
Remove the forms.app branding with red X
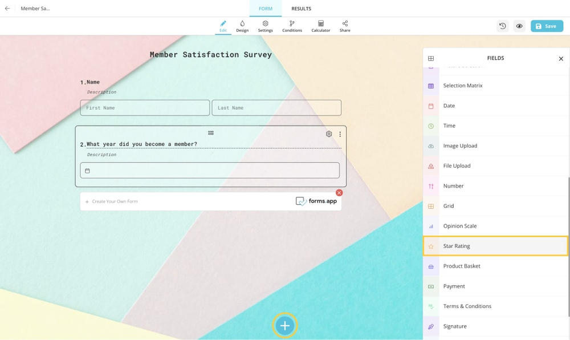(x=339, y=193)
